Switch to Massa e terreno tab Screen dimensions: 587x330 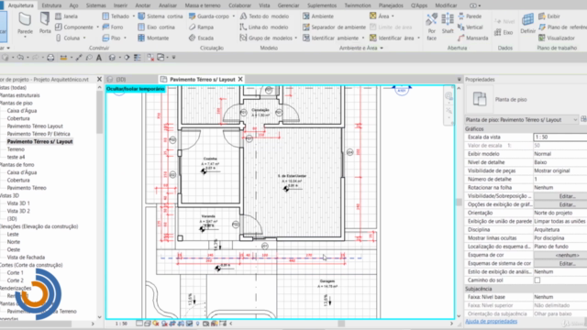202,5
